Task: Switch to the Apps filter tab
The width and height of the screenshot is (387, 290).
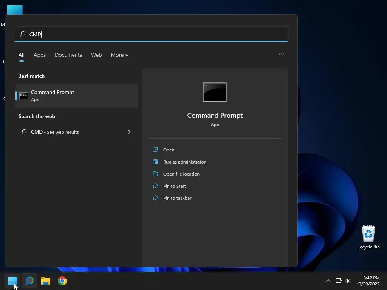Action: pyautogui.click(x=40, y=55)
